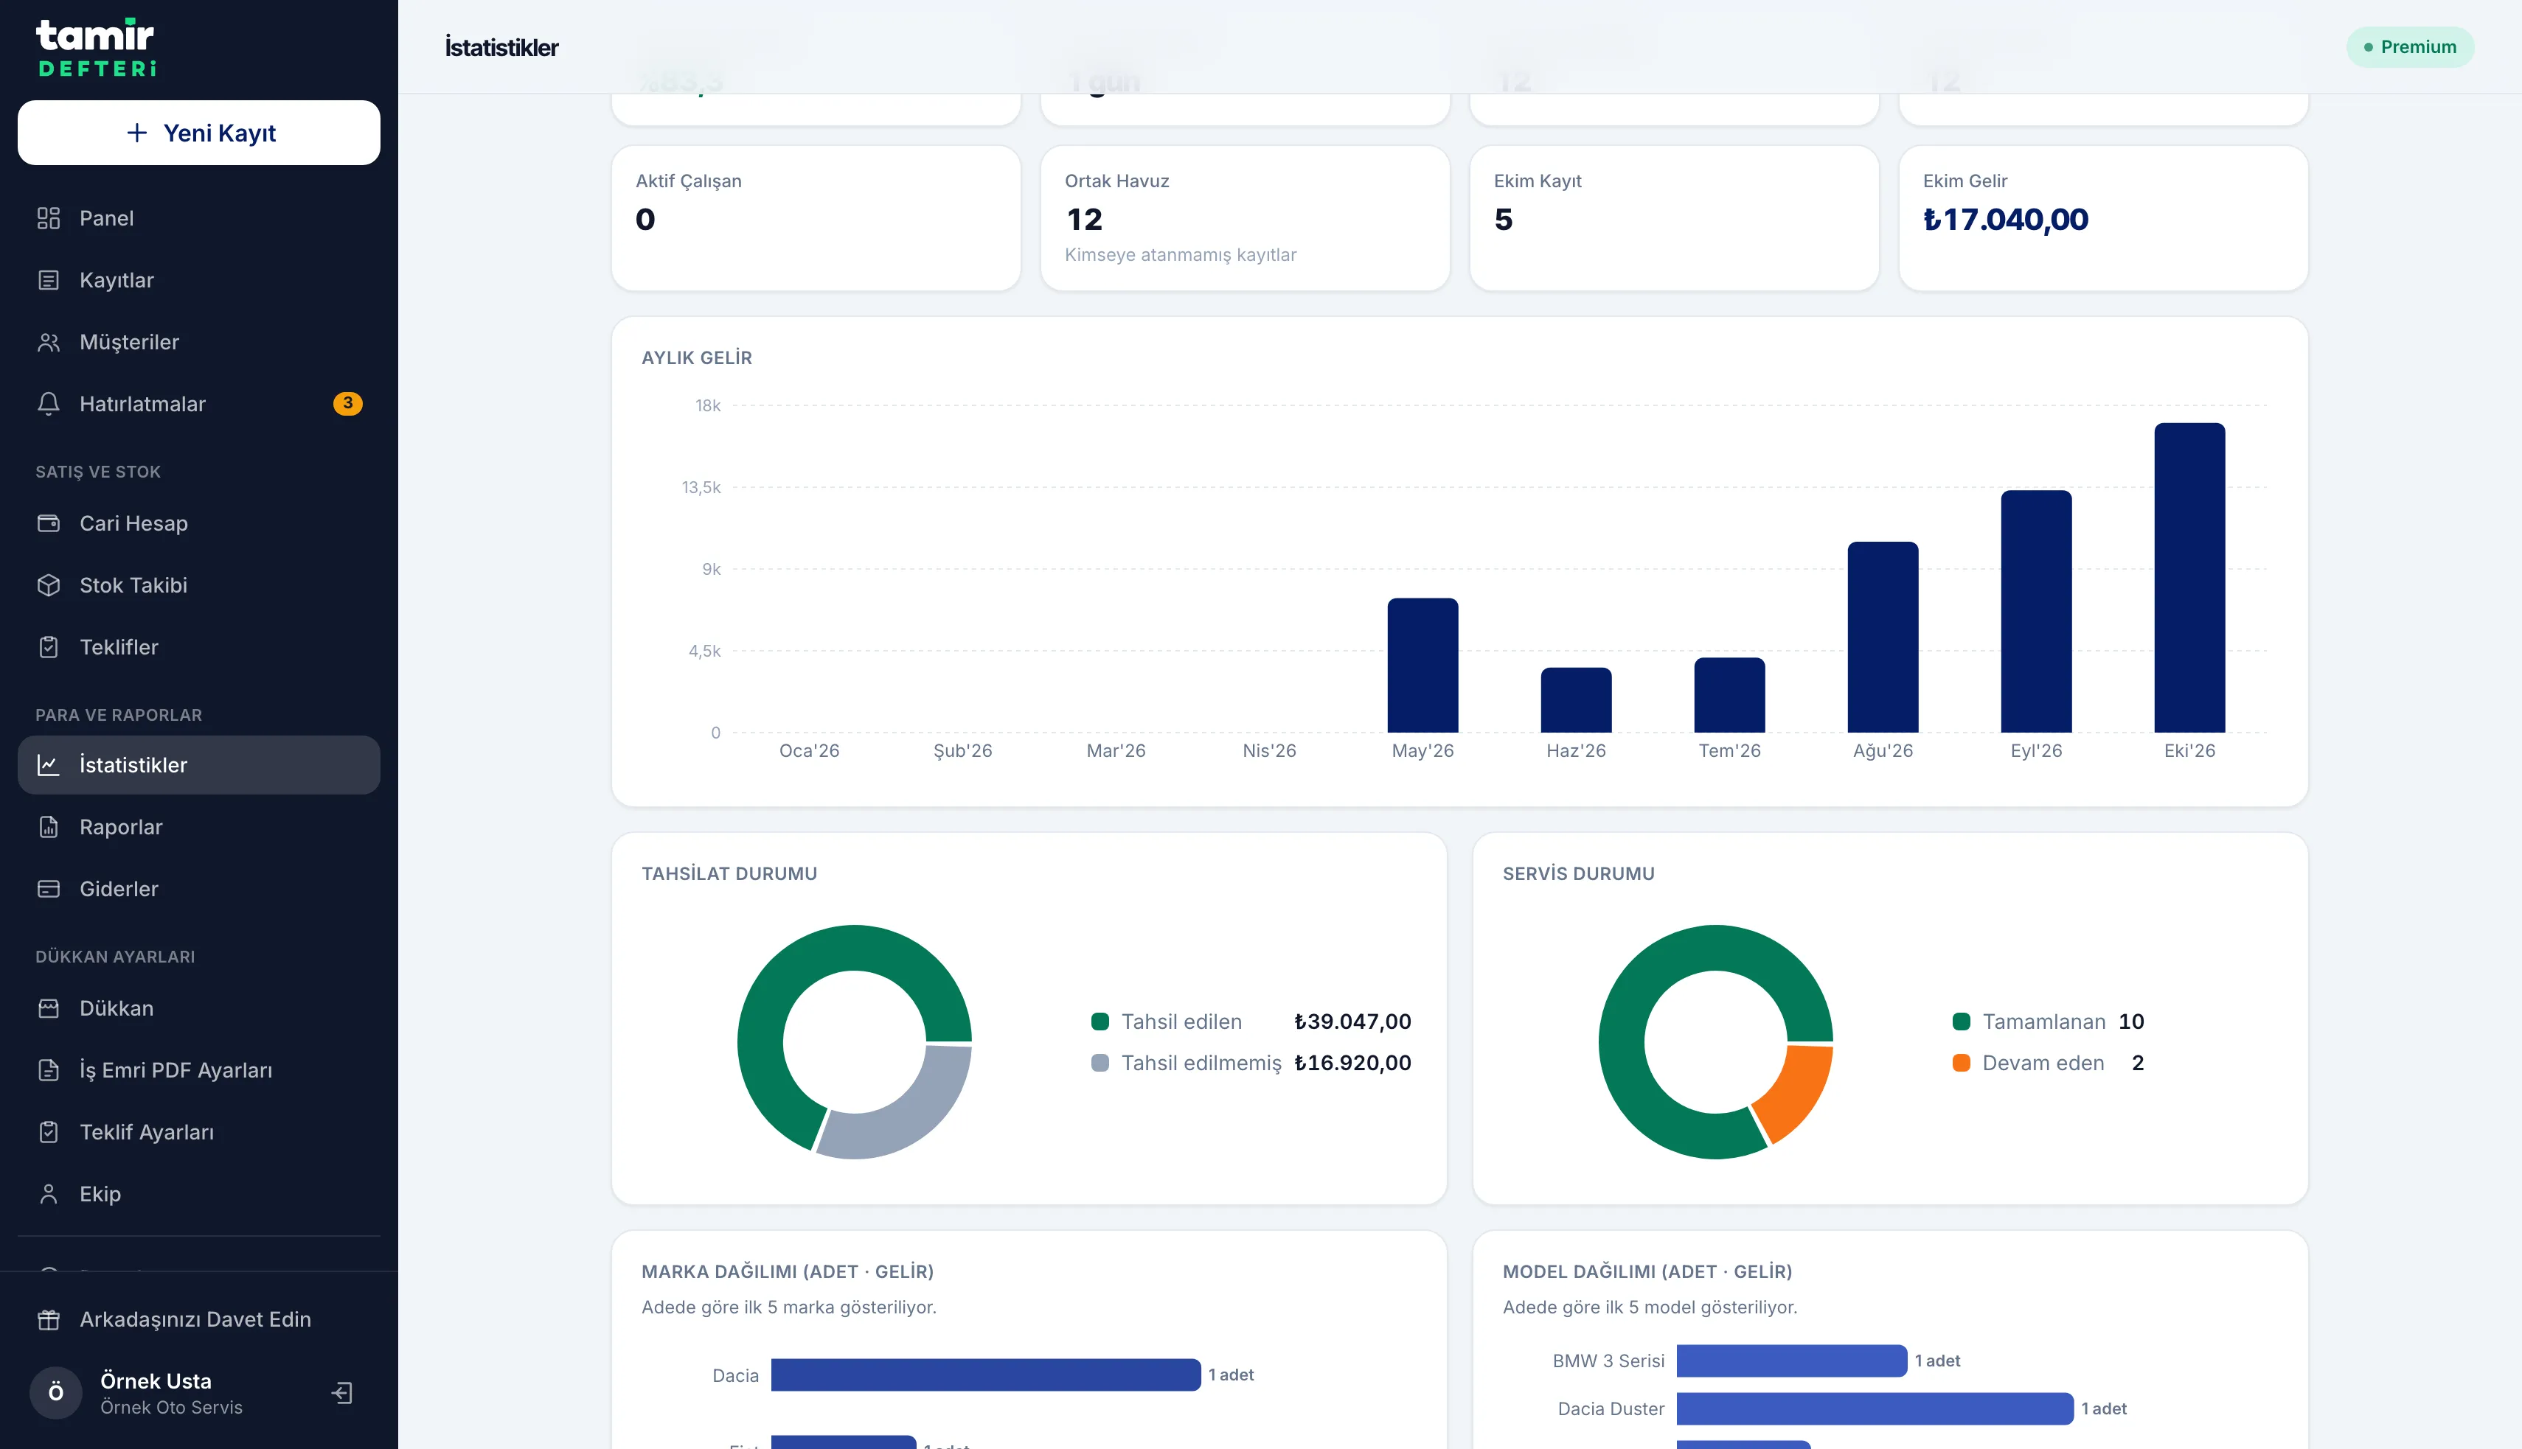Click the Dacia bar in Marka Dağılımı
The height and width of the screenshot is (1449, 2522).
[x=986, y=1375]
